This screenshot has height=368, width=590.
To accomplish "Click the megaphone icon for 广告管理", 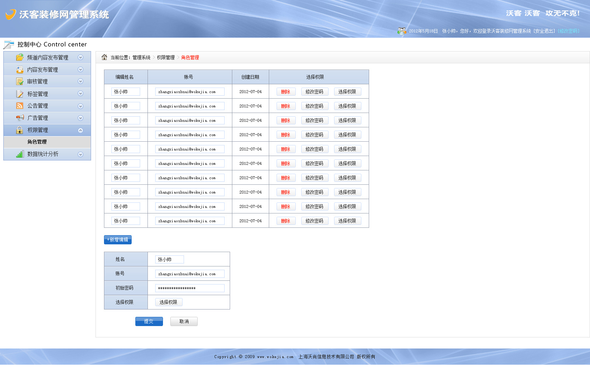I will point(20,118).
